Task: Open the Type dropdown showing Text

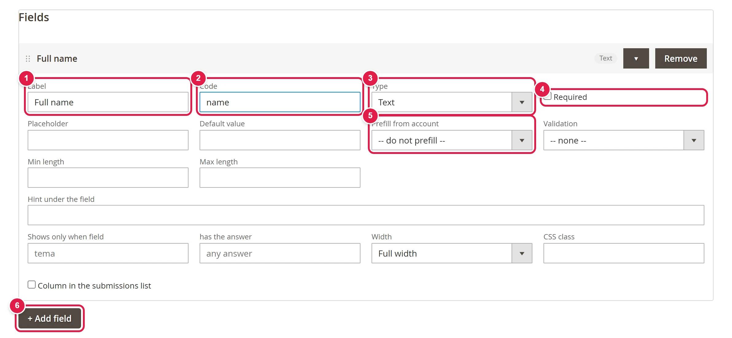Action: coord(452,102)
